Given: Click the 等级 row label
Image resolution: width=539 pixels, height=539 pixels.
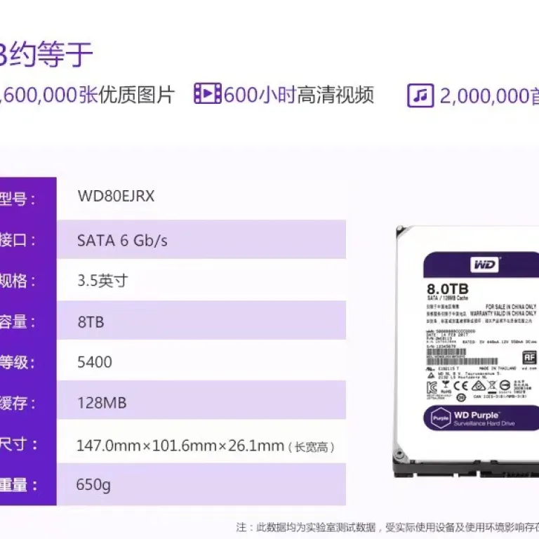Looking at the screenshot, I should tap(17, 362).
